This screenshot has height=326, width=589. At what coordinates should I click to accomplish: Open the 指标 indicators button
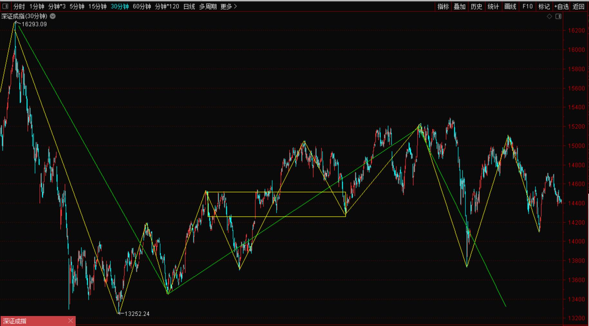coord(443,6)
